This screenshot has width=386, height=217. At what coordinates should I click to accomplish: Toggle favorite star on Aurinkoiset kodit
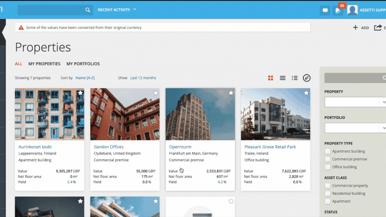point(80,93)
